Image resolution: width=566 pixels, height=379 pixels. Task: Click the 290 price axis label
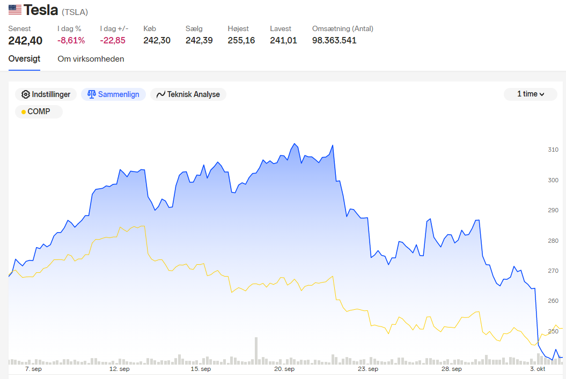(553, 210)
